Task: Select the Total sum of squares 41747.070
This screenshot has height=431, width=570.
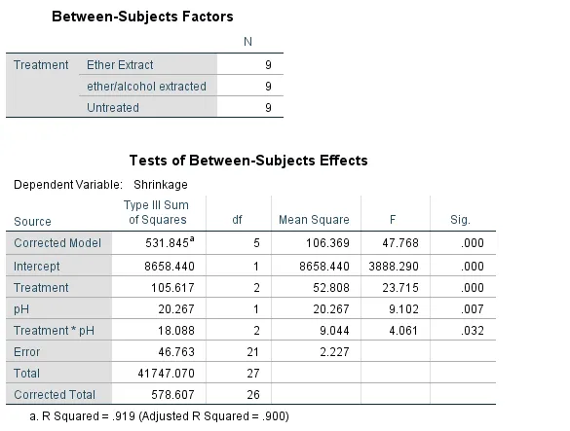Action: click(x=167, y=374)
